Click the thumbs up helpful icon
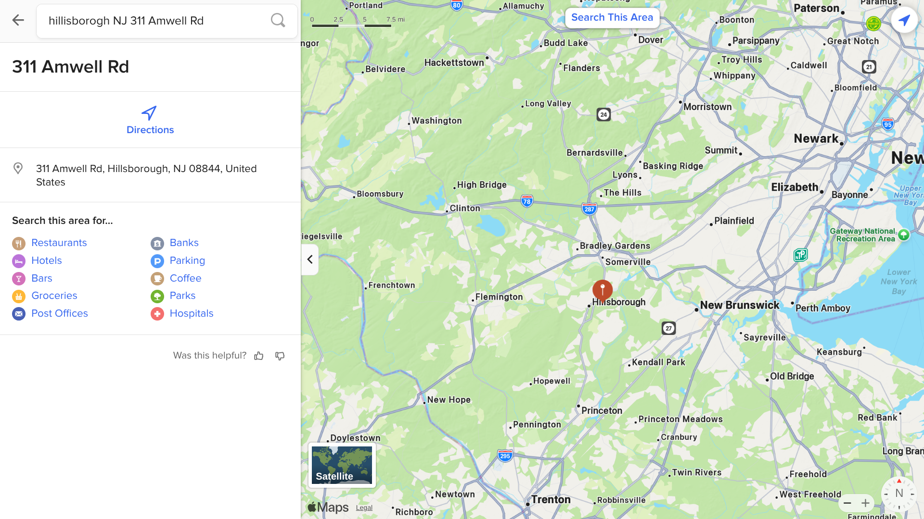 [259, 356]
